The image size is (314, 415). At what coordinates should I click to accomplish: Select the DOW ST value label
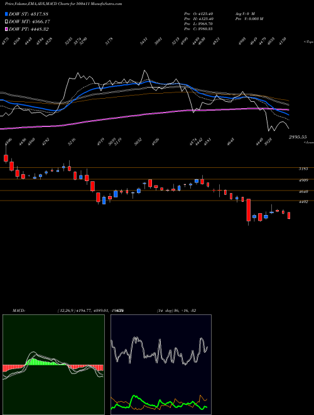point(28,14)
